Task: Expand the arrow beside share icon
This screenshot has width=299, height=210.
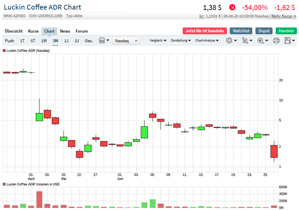Action: click(x=251, y=40)
